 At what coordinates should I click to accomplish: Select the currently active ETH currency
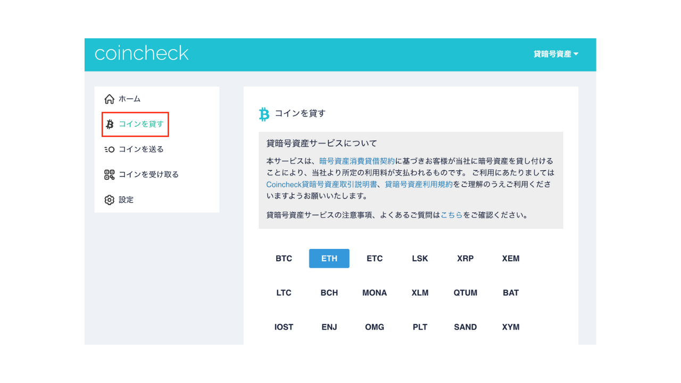pyautogui.click(x=329, y=259)
